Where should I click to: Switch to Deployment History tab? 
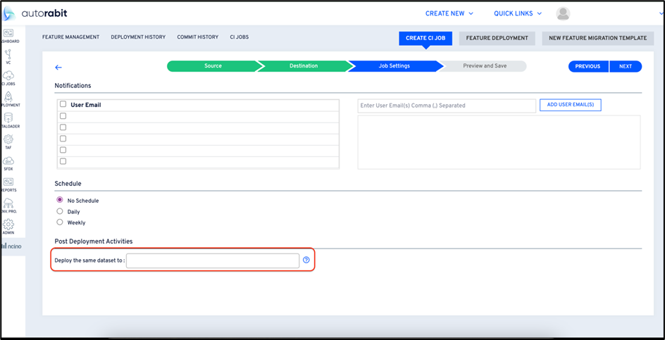coord(138,37)
